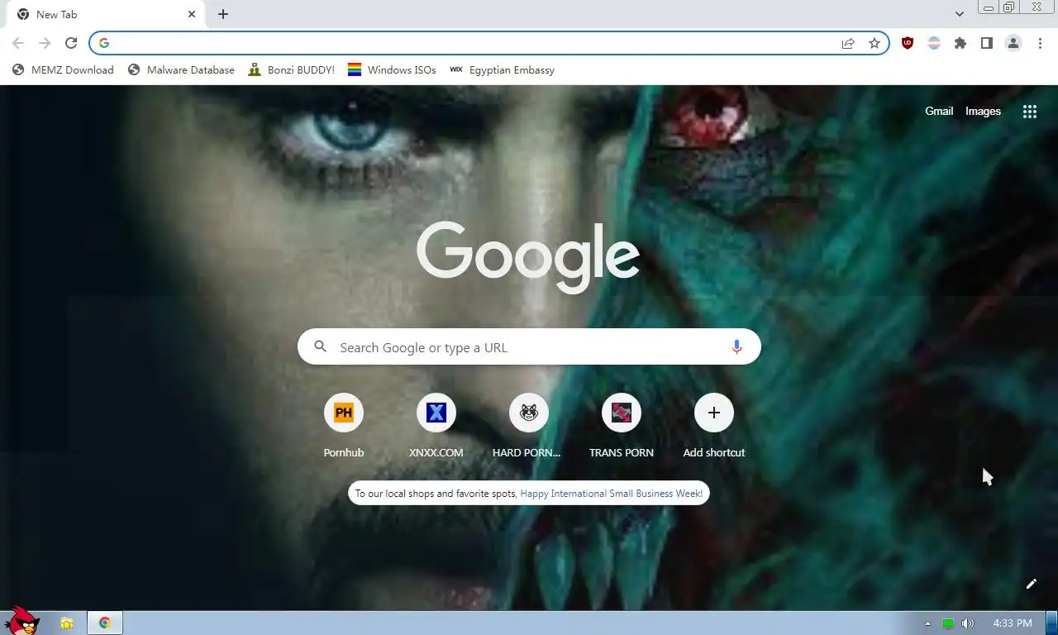1058x635 pixels.
Task: Click the Images link
Action: click(x=983, y=112)
